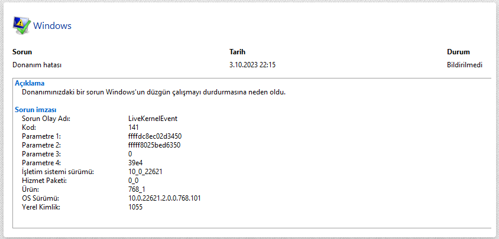
Task: Select the Donanım hatası problem text
Action: tap(37, 65)
